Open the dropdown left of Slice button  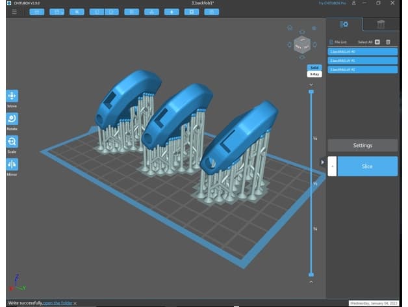coord(332,167)
